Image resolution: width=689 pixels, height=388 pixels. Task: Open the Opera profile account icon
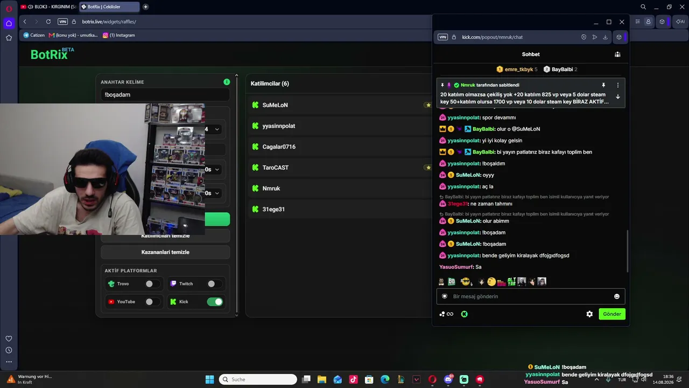point(648,22)
